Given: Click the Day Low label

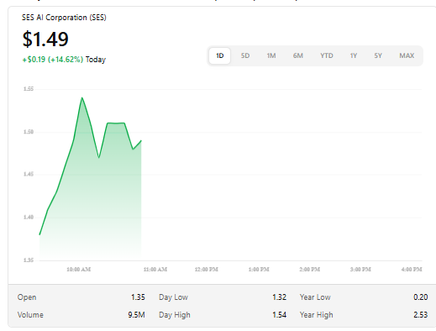Looking at the screenshot, I should click(x=173, y=297).
